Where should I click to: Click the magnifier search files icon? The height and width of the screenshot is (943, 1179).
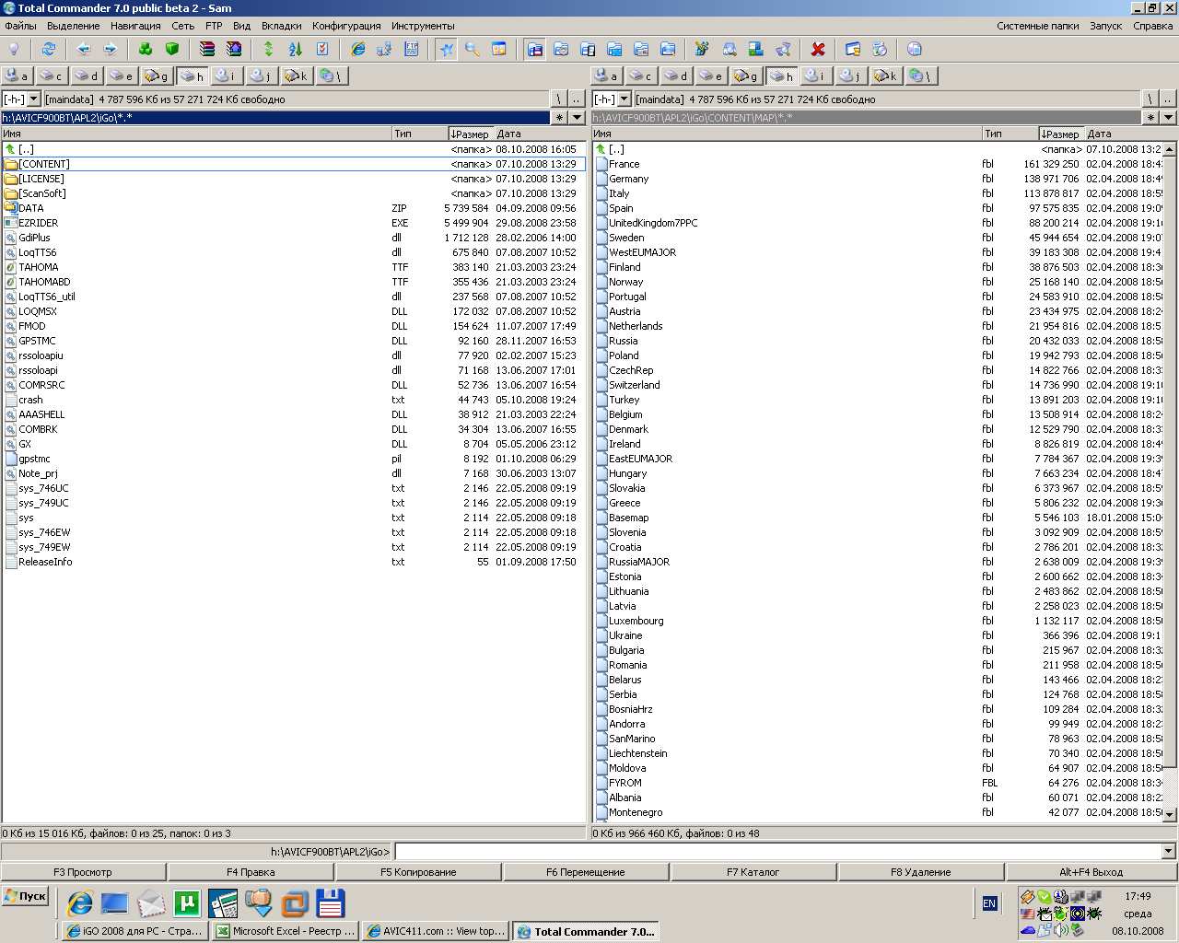(473, 49)
